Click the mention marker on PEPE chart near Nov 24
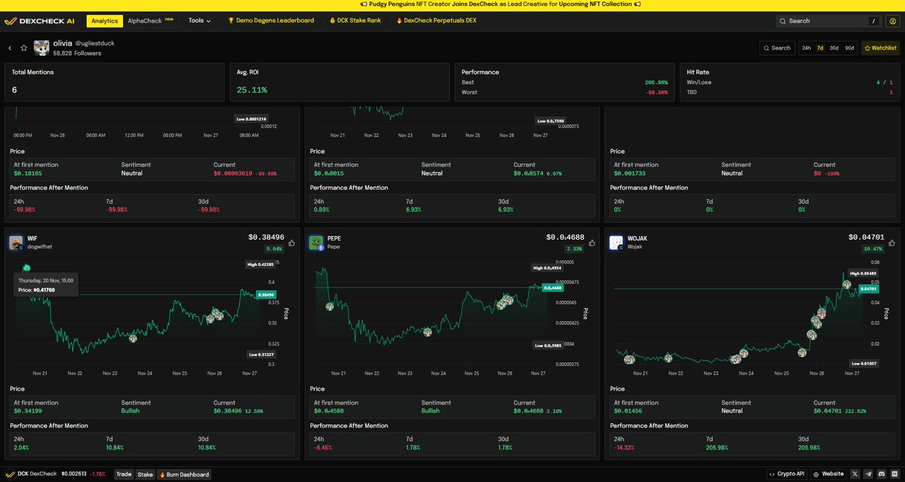The width and height of the screenshot is (905, 482). [427, 332]
